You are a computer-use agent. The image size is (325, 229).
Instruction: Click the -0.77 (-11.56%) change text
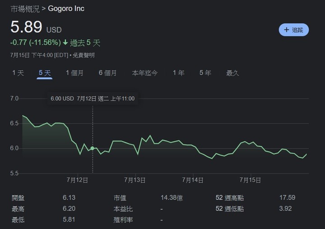(x=36, y=43)
